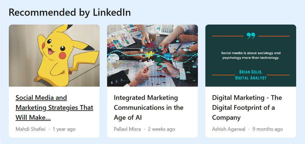This screenshot has height=144, width=305.
Task: Click the 'Social media is about sociology' quote text
Action: coord(251,55)
